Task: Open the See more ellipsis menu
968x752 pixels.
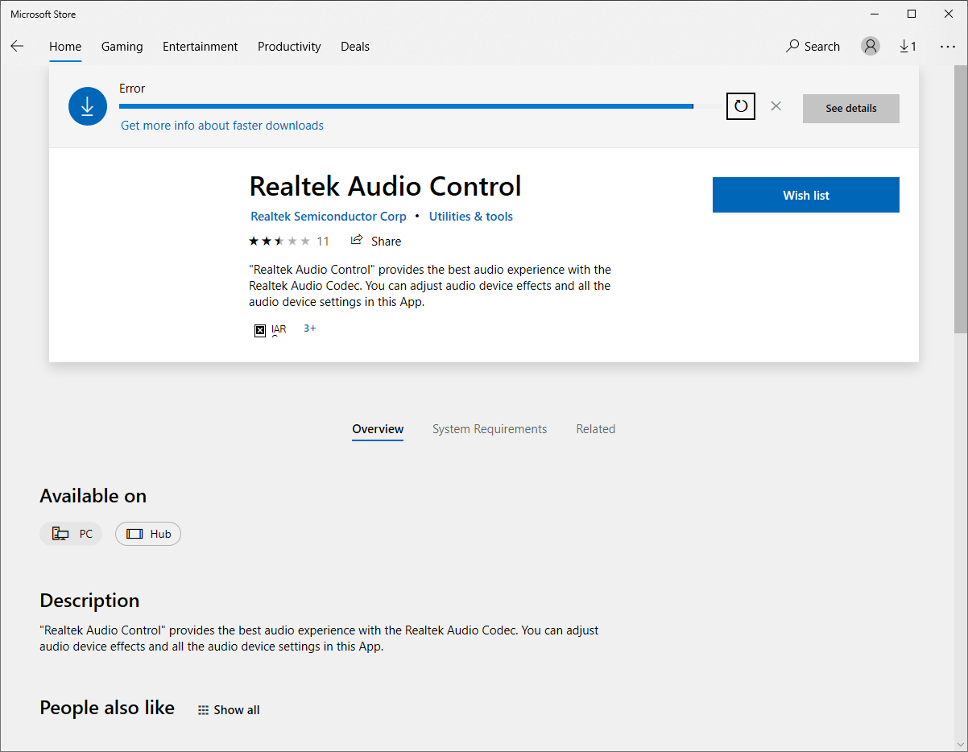Action: (x=948, y=47)
